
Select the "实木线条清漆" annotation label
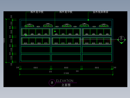[x=100, y=12]
